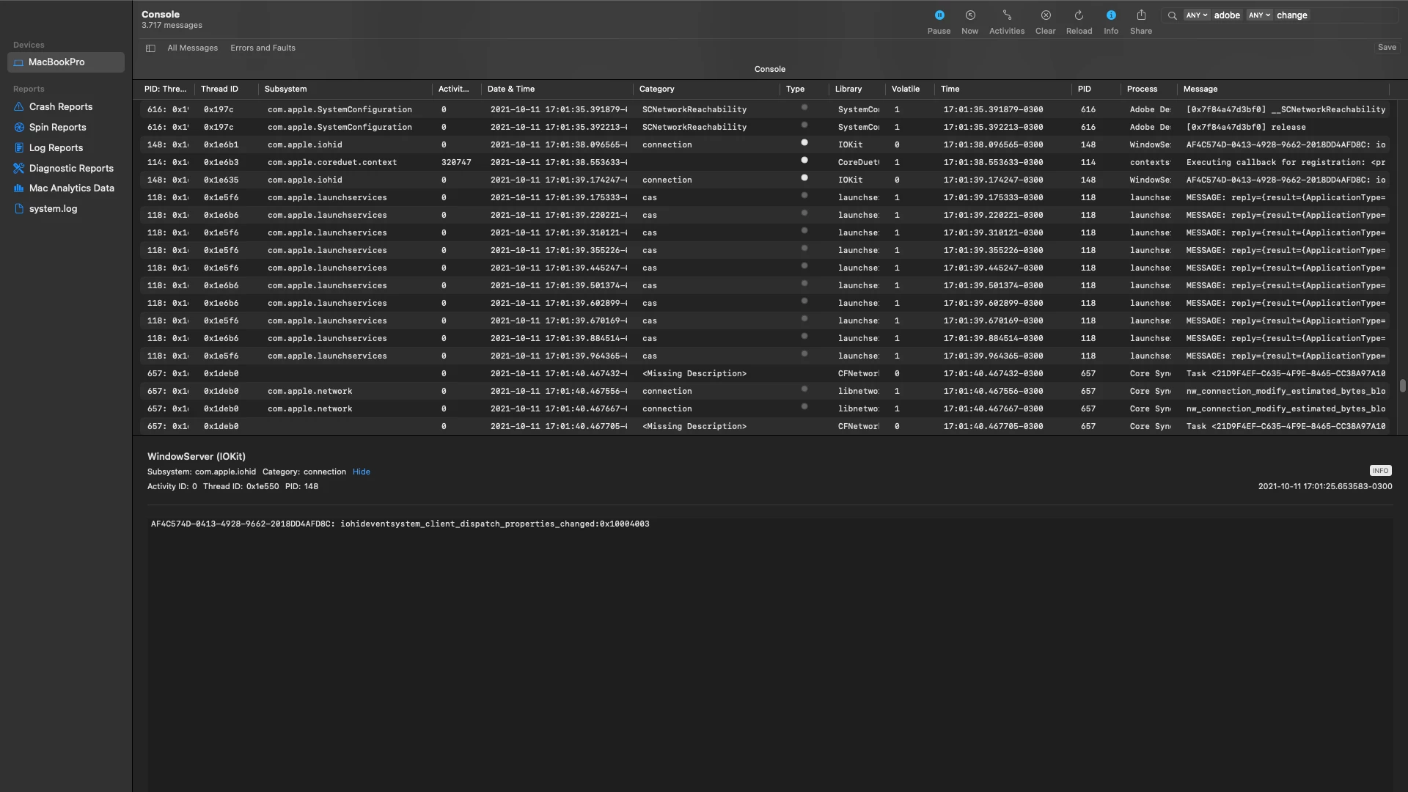Viewport: 1408px width, 792px height.
Task: Save the current search
Action: coord(1386,48)
